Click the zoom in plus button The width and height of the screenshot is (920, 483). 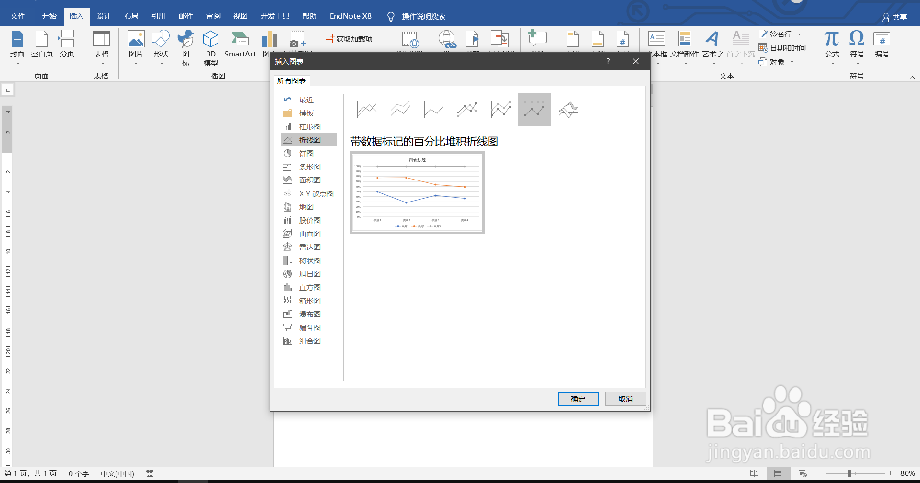[x=890, y=473]
